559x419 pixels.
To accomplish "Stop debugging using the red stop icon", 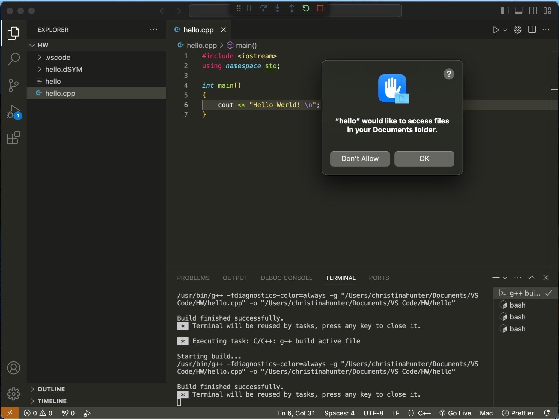I will pyautogui.click(x=320, y=8).
